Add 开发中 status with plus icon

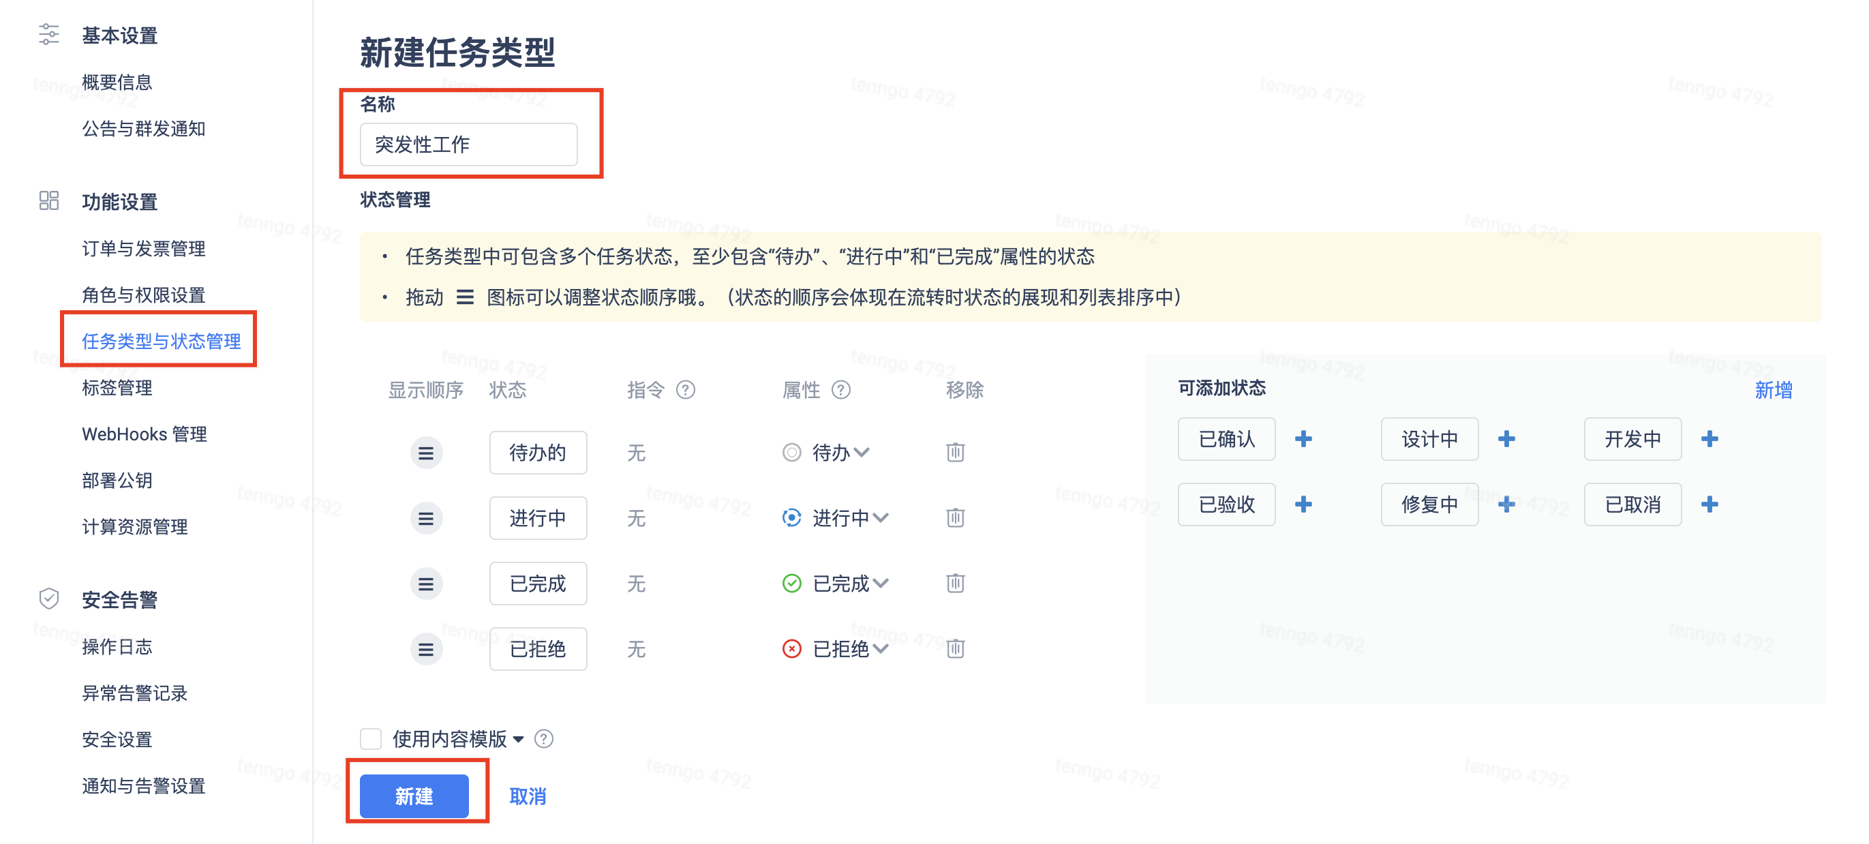pos(1710,438)
